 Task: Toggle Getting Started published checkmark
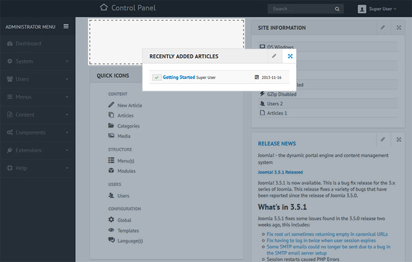click(x=157, y=77)
